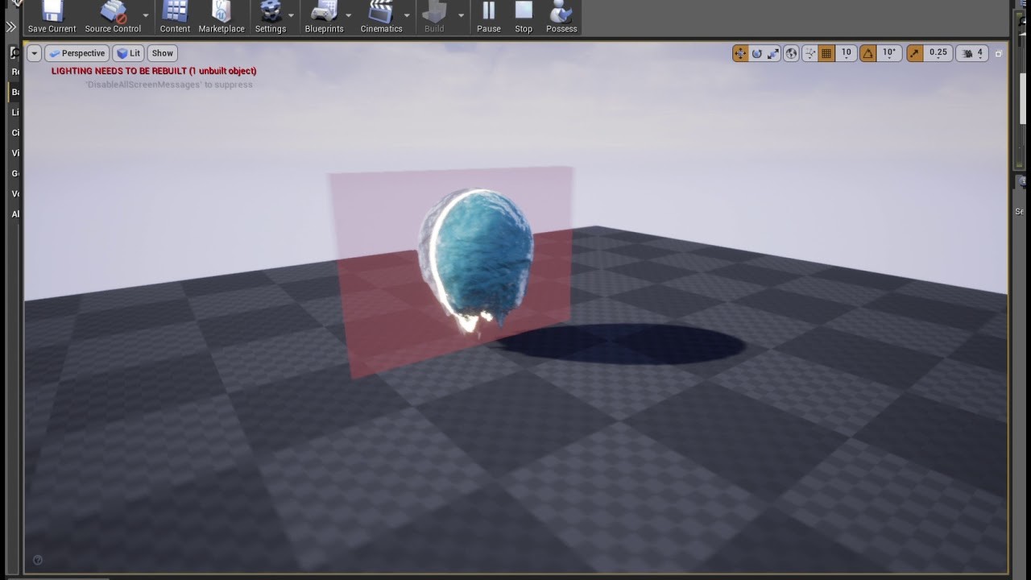Open the Cinematics menu
The image size is (1031, 580).
coord(381,16)
